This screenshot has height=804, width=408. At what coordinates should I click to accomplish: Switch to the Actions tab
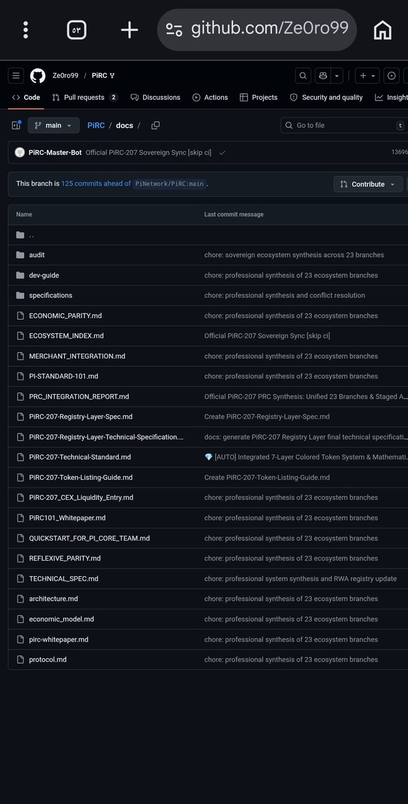[x=210, y=97]
